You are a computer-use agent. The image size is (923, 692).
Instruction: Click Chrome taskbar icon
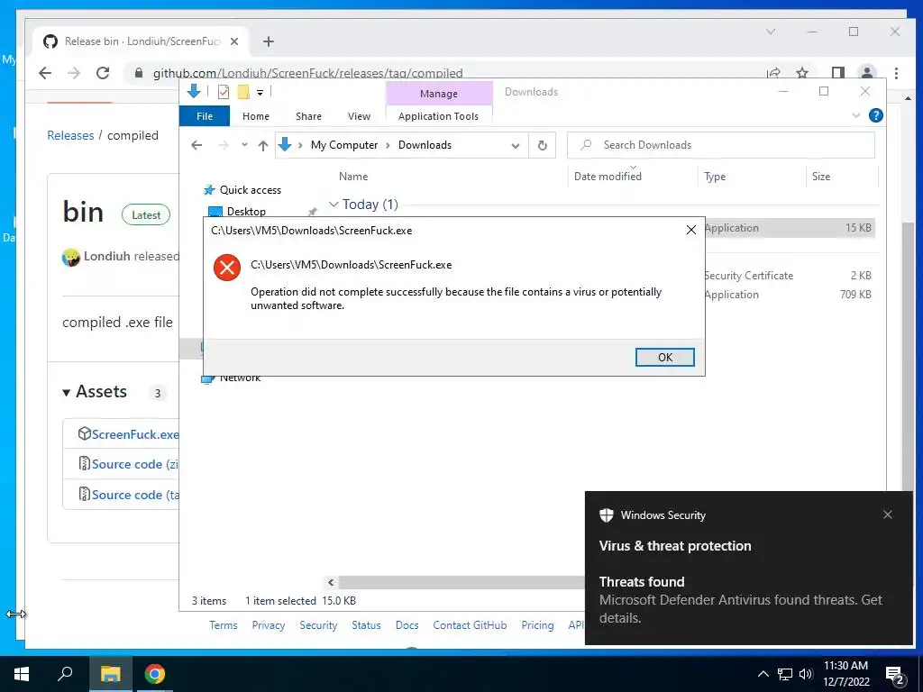(x=155, y=674)
